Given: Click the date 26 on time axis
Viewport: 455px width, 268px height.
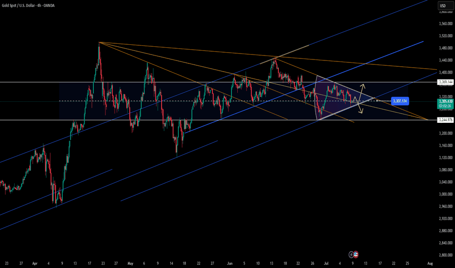Looking at the screenshot, I should [312, 263].
